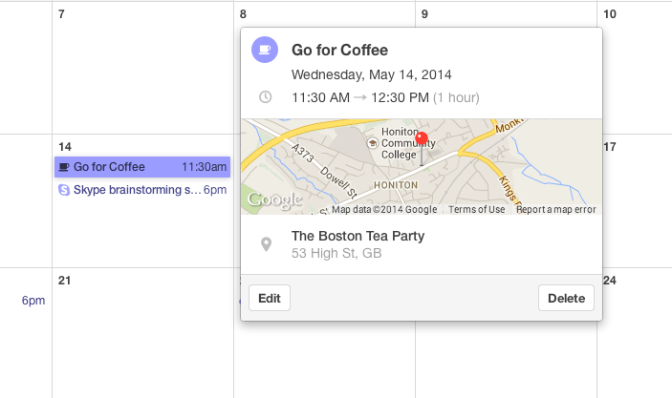Click the Honiton Community College map icon
Screen dimensions: 672x398
(x=373, y=143)
